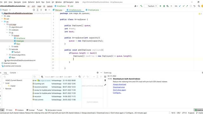Expand the algorithms.sort package
The width and height of the screenshot is (203, 114).
click(7, 27)
